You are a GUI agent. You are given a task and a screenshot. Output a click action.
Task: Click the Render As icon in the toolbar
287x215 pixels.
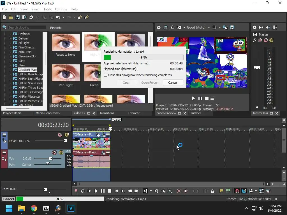pos(24,17)
